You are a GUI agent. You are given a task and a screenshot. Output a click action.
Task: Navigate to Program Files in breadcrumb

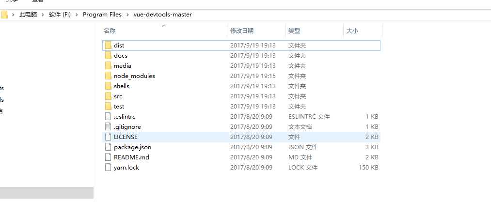(x=102, y=15)
